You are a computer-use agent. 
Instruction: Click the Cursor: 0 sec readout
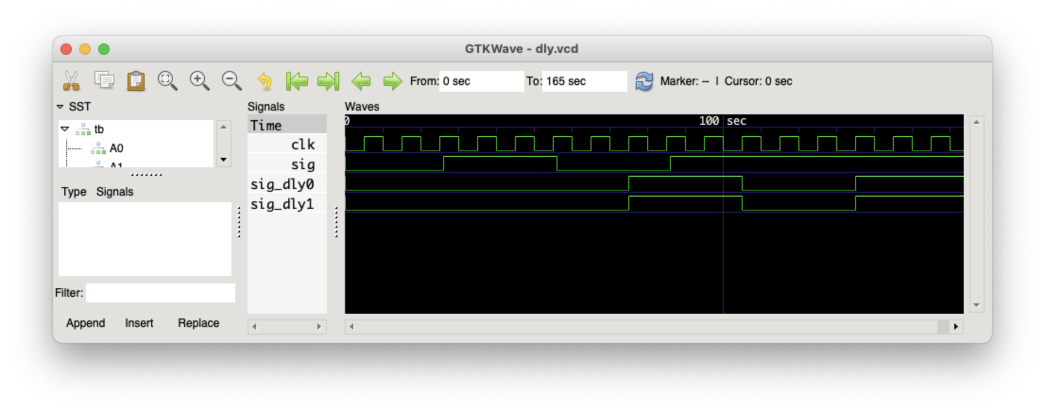(x=758, y=81)
